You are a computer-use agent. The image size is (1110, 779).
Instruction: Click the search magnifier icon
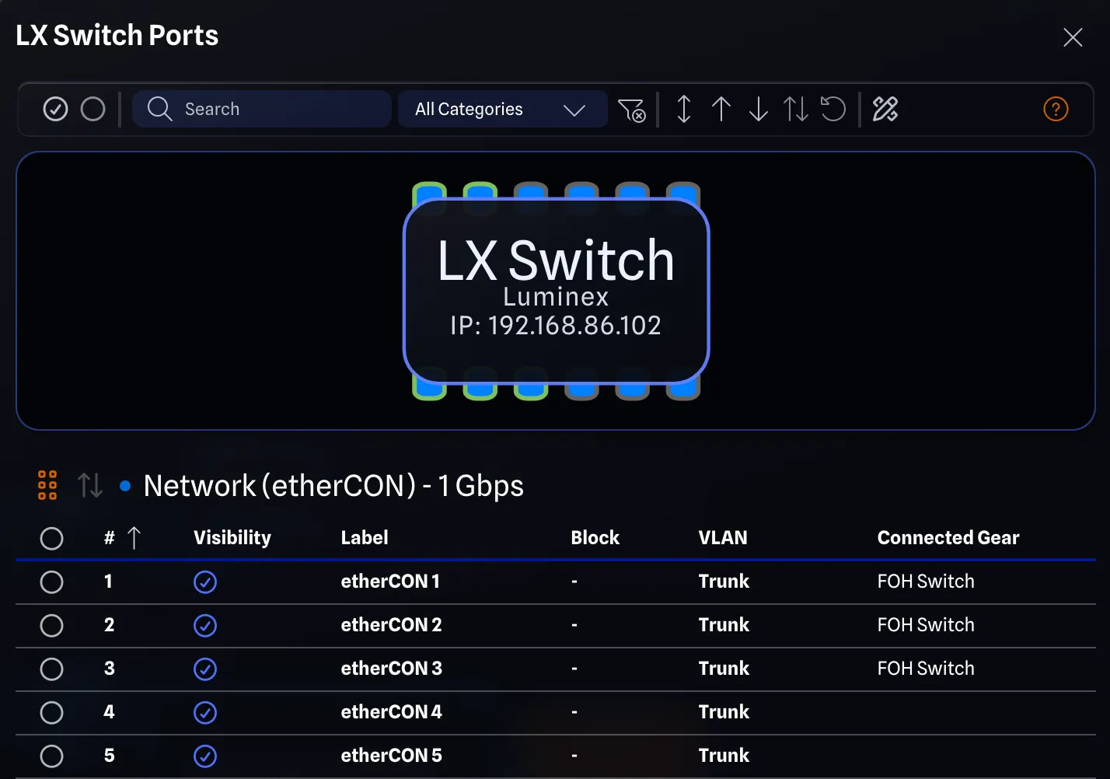pyautogui.click(x=159, y=109)
